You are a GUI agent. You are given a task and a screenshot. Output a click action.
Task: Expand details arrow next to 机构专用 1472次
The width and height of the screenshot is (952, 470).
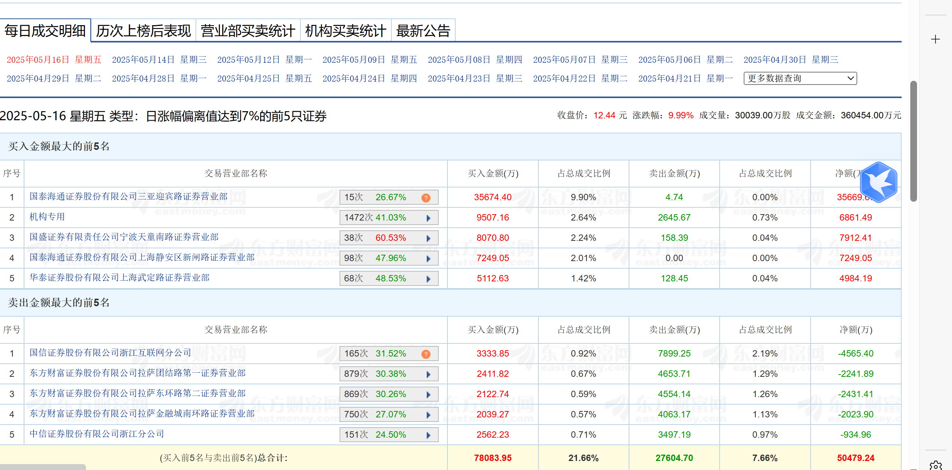(x=429, y=218)
